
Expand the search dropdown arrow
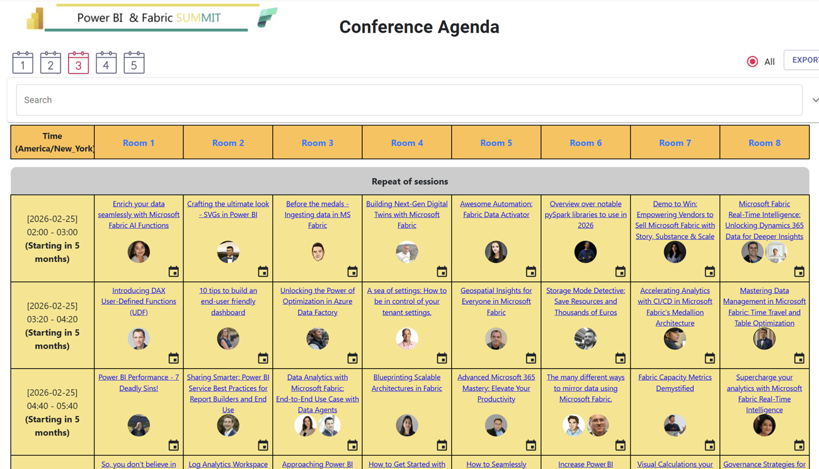[x=815, y=100]
